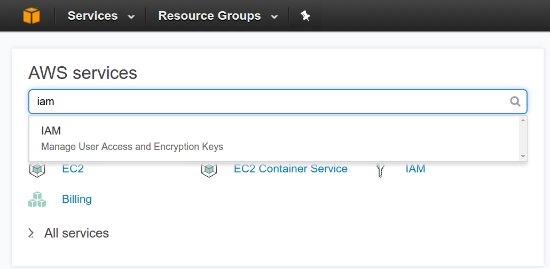Expand the All services section
The height and width of the screenshot is (269, 550).
pyautogui.click(x=31, y=233)
